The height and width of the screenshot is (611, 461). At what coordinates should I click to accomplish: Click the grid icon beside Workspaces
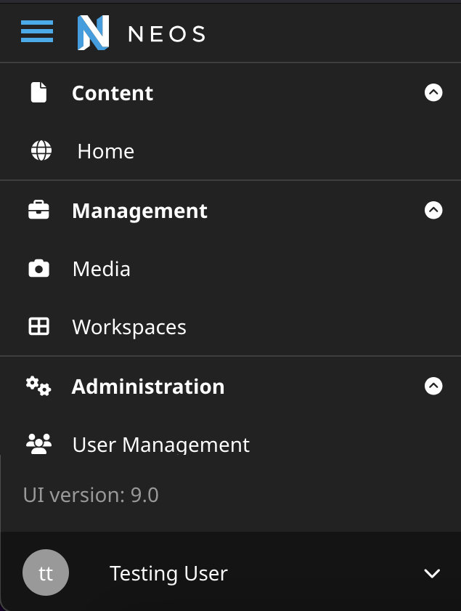click(x=38, y=326)
